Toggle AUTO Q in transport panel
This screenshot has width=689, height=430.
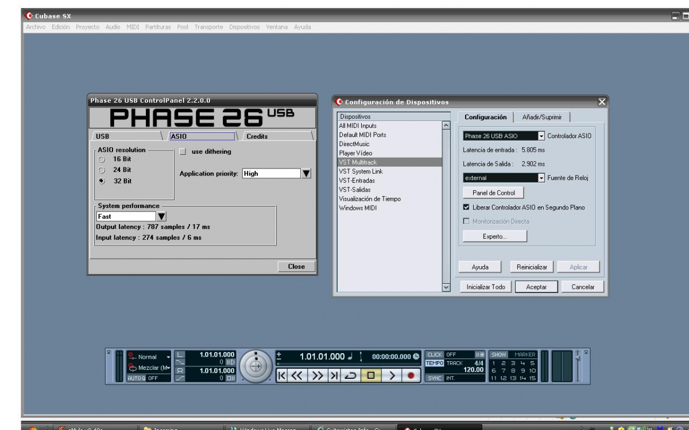136,378
